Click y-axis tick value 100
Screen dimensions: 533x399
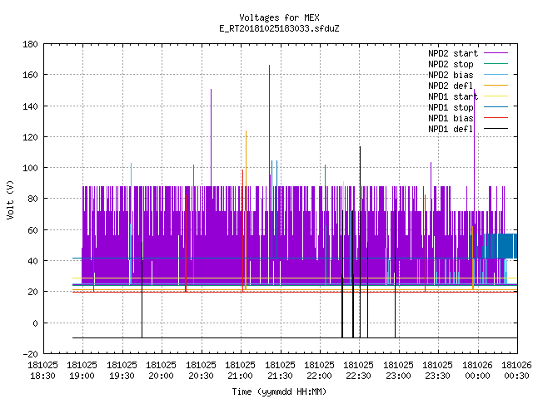[30, 168]
